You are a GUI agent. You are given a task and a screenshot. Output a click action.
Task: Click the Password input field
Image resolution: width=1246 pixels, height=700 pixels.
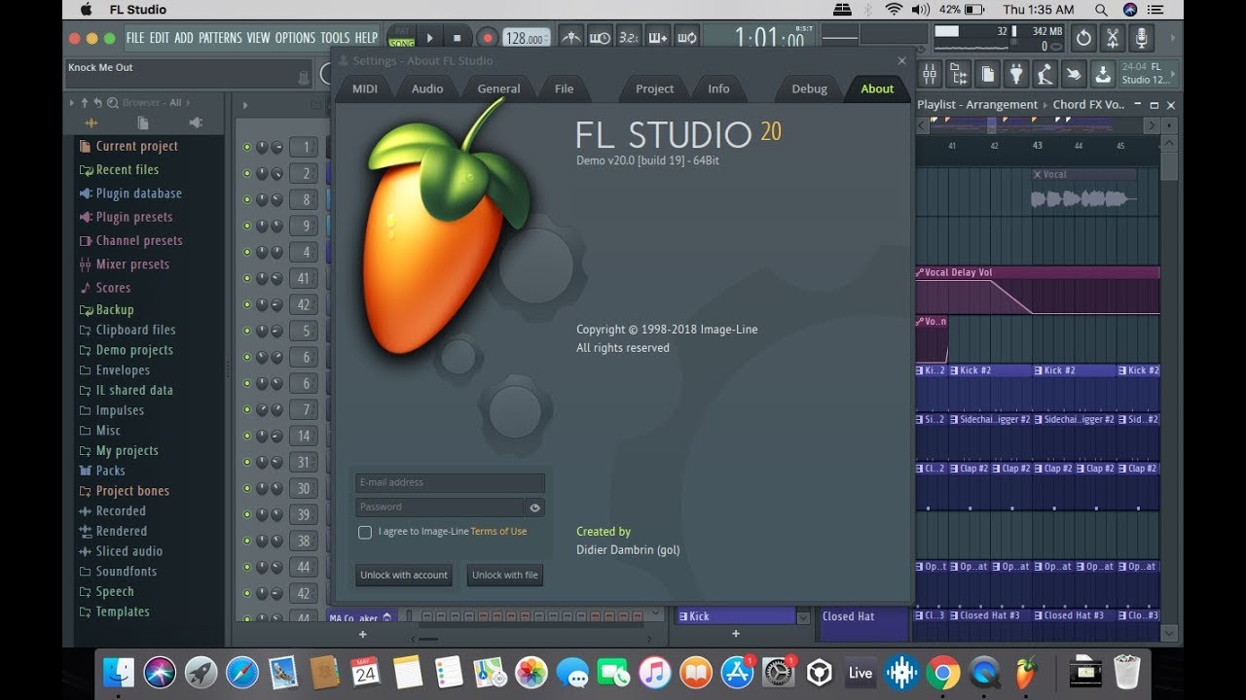point(440,507)
